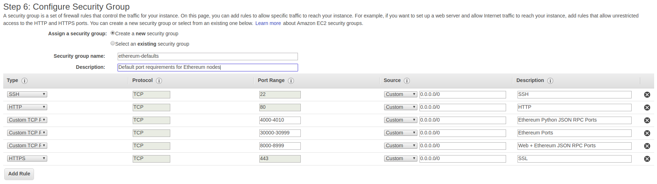
Task: Remove the HTTPS SSL rule row
Action: click(647, 159)
